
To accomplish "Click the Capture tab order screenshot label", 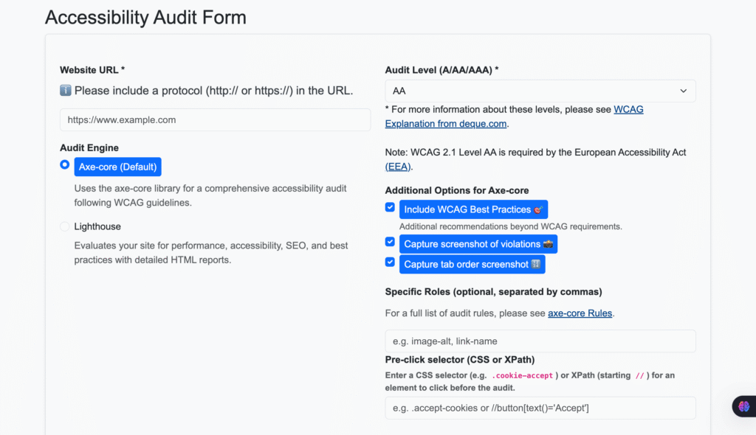I will (472, 265).
